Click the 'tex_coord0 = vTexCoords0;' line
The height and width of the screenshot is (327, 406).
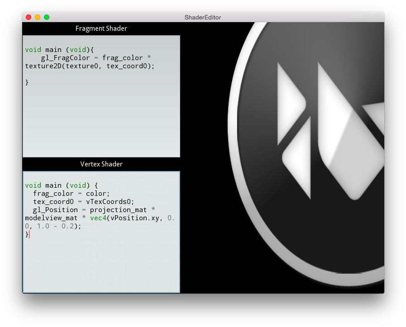click(x=83, y=202)
